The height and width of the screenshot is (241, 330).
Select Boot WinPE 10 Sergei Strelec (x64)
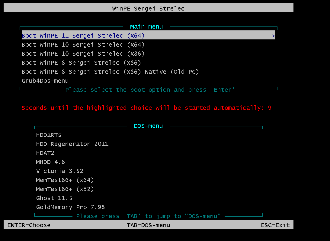click(x=83, y=45)
